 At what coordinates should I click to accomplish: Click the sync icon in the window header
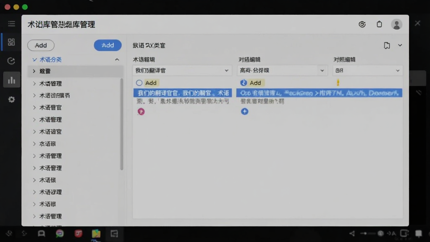point(362,24)
